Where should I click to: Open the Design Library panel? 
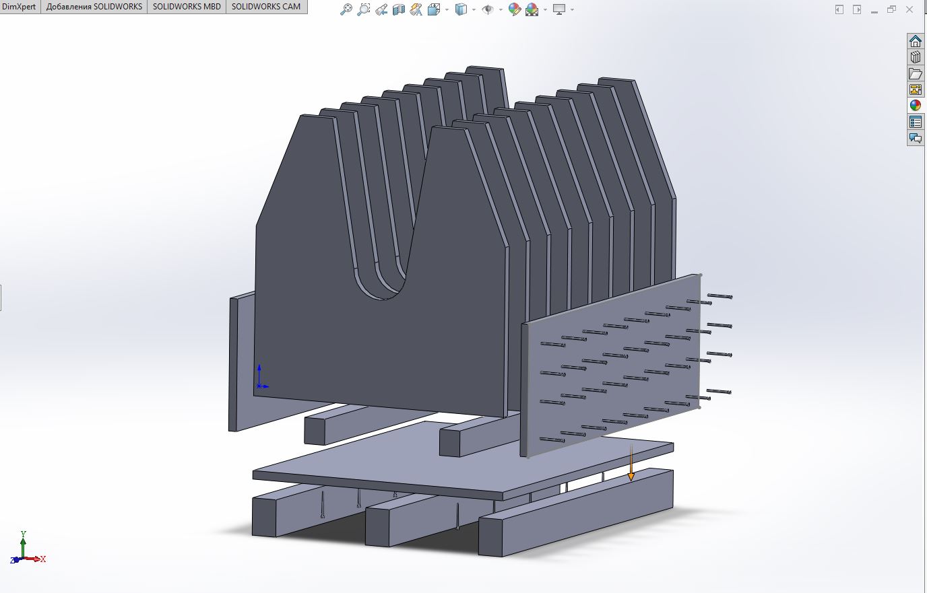click(915, 57)
